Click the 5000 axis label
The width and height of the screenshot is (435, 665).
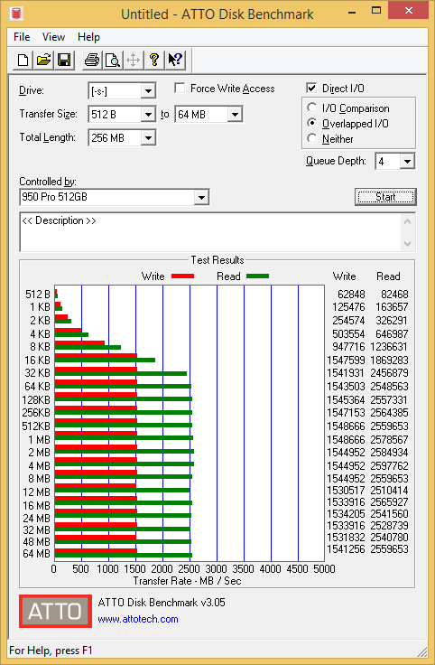325,569
